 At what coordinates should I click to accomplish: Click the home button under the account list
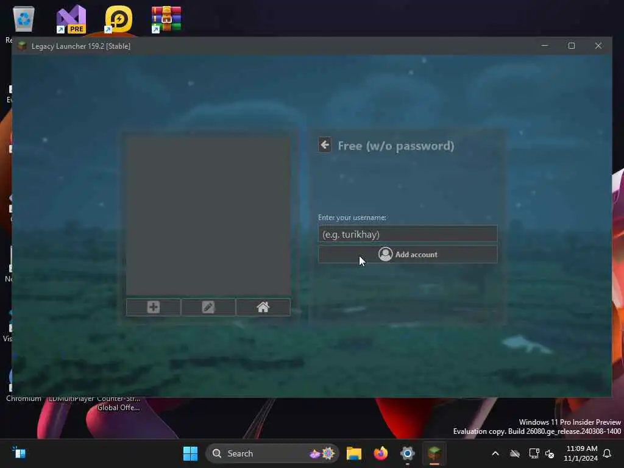[x=263, y=307]
